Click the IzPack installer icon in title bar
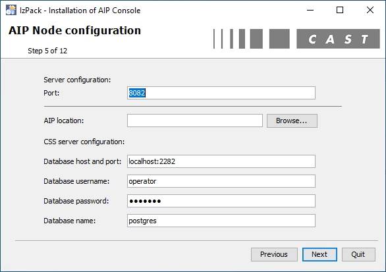The image size is (386, 272). tap(11, 10)
